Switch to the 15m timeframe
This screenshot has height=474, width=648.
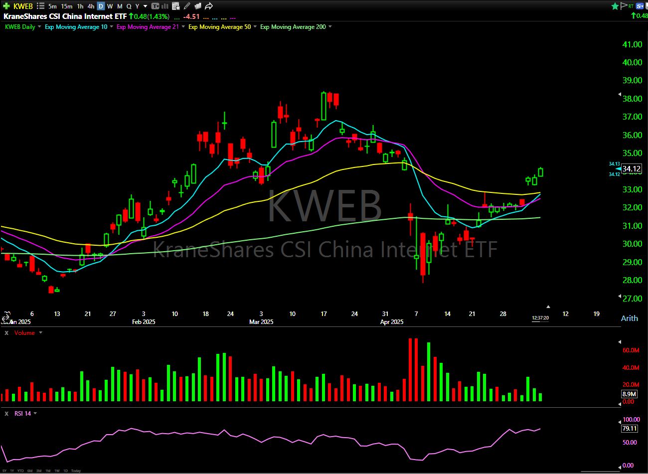point(67,6)
